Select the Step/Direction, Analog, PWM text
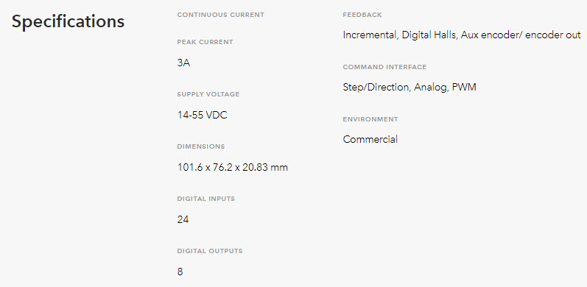 (410, 88)
